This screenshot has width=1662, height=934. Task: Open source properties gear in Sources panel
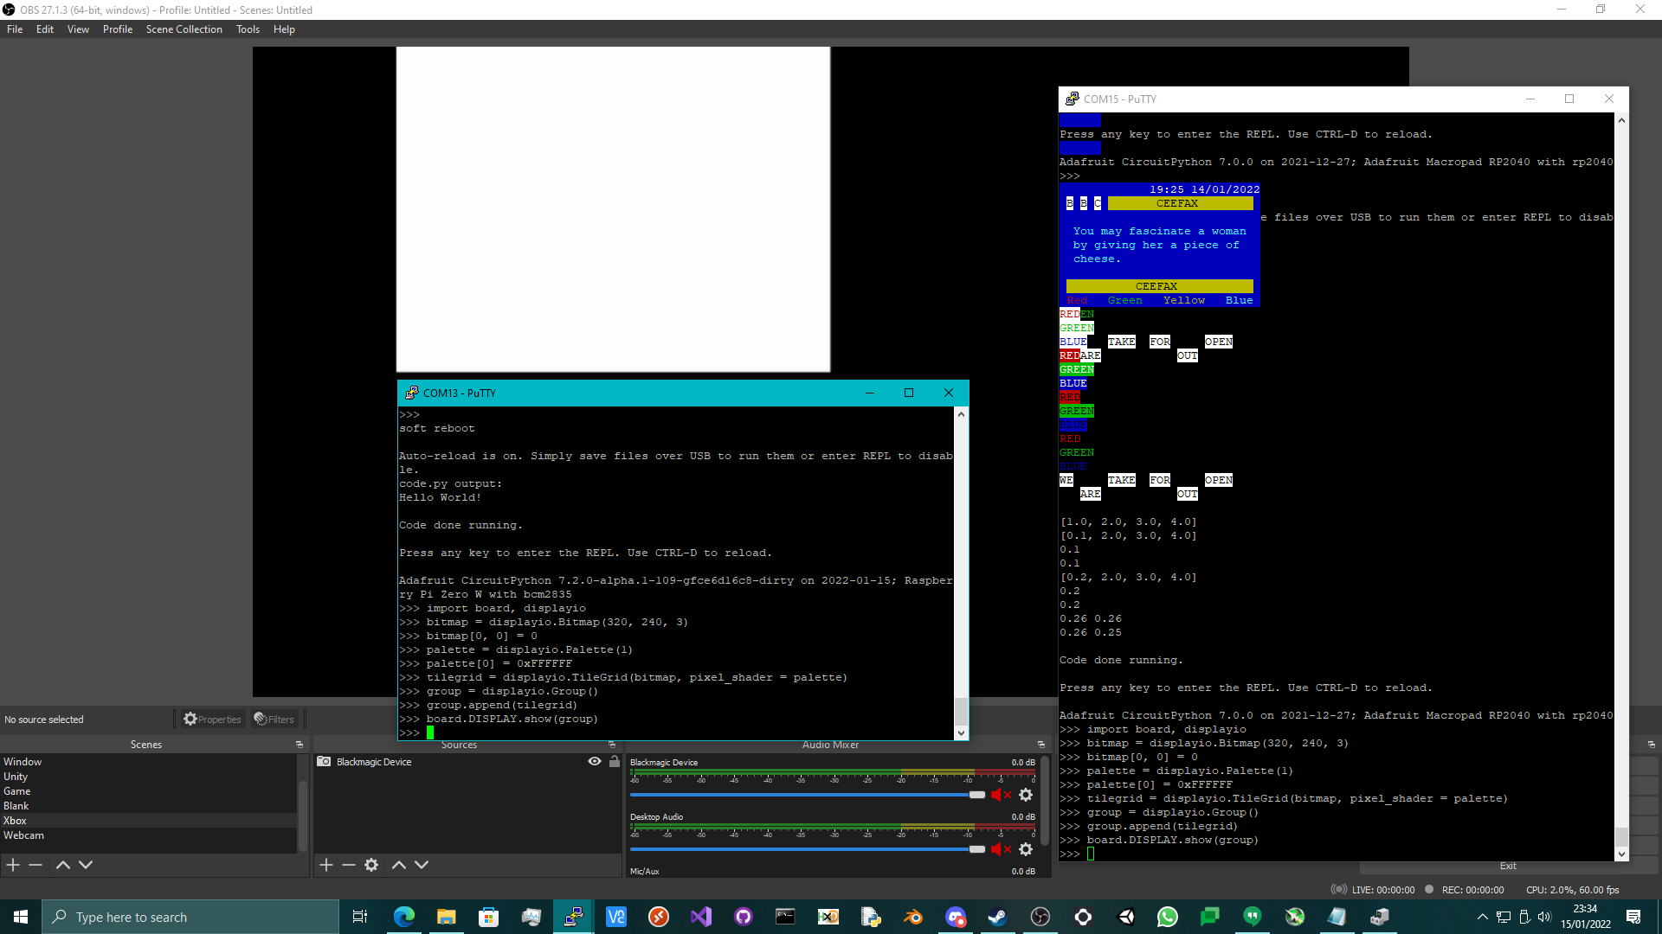pos(371,865)
